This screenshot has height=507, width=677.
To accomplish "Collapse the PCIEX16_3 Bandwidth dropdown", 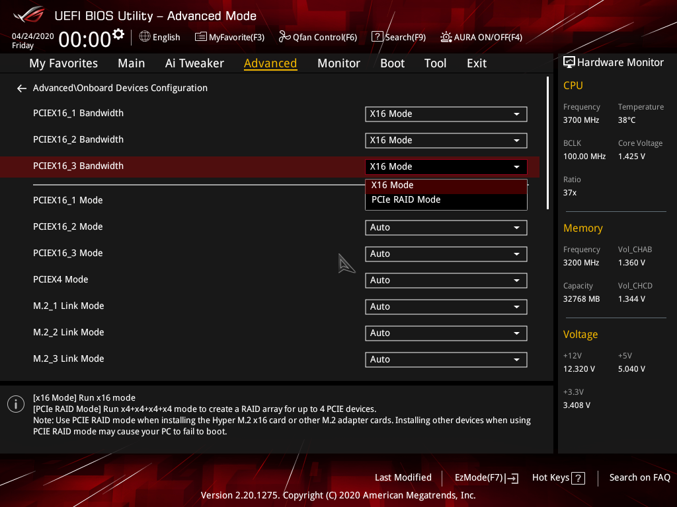I will point(446,167).
